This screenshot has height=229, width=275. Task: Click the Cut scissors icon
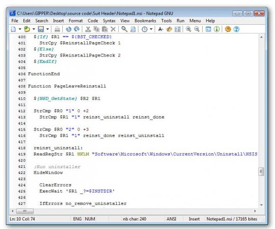click(x=88, y=29)
